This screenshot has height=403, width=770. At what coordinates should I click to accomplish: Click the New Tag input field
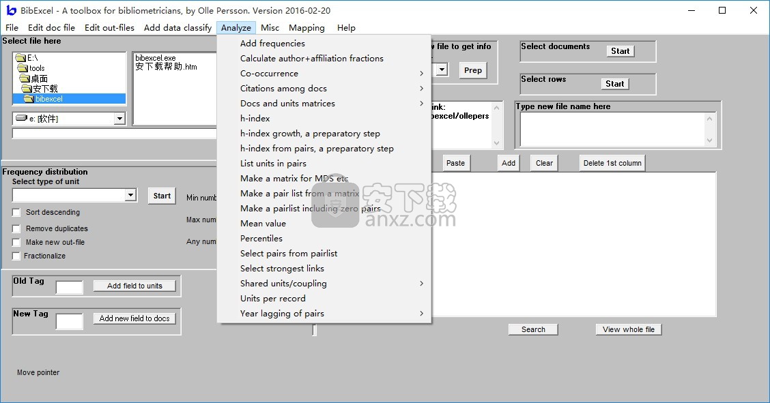[x=69, y=322]
